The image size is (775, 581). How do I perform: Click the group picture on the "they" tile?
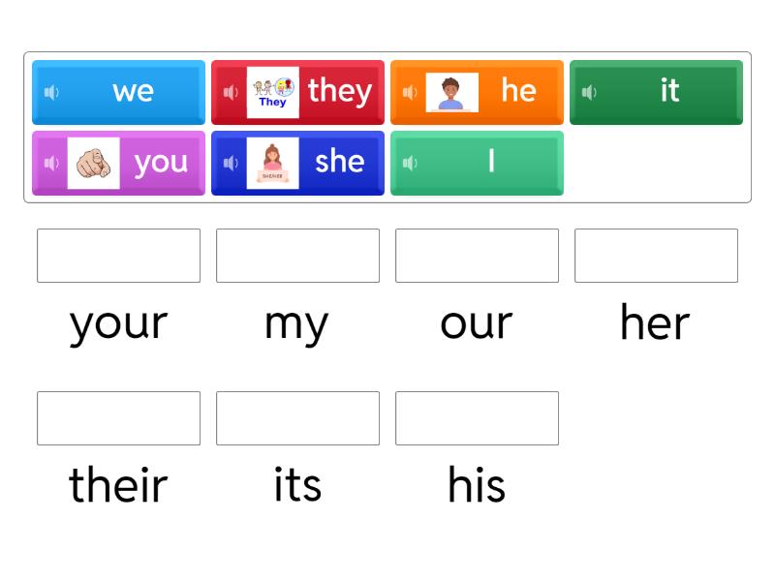click(x=274, y=92)
